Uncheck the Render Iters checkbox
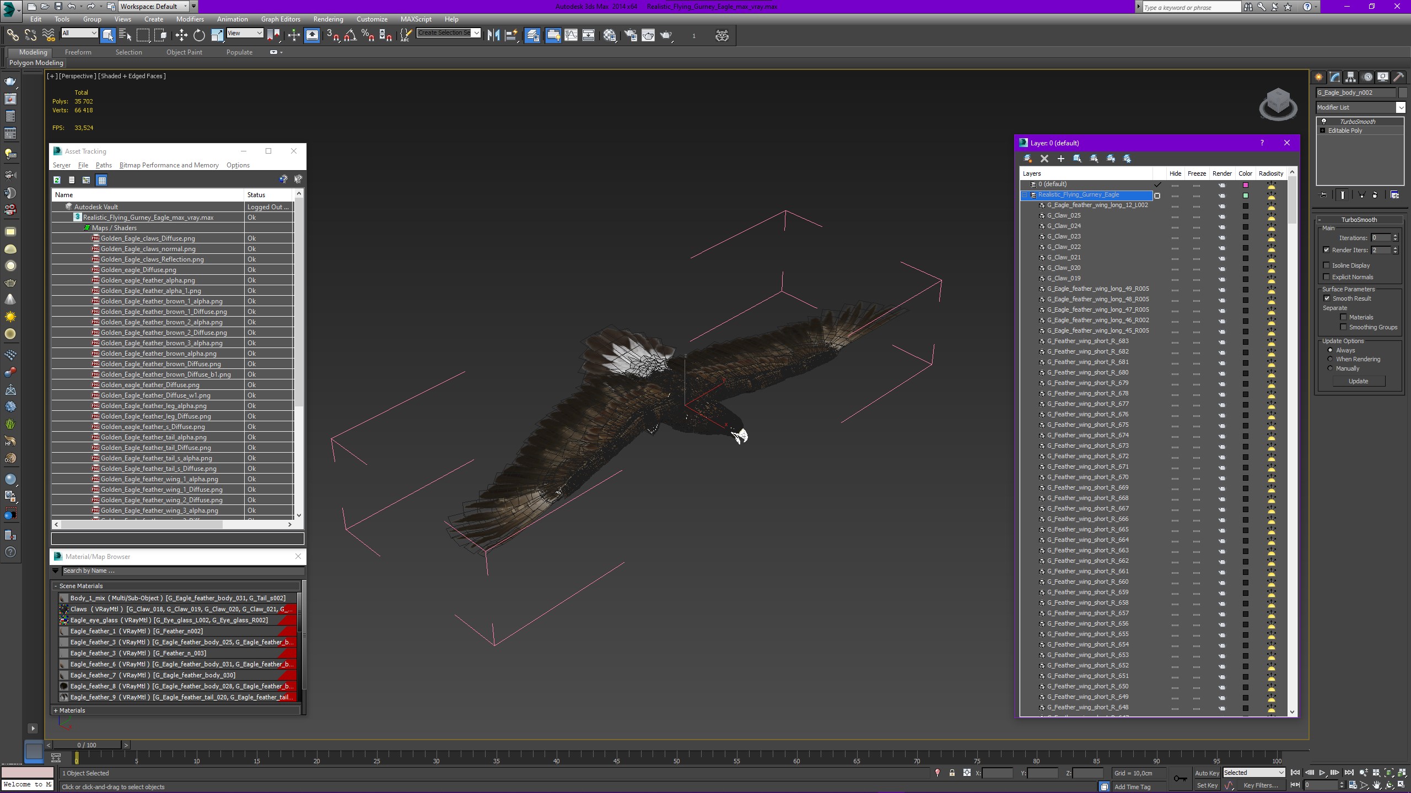 tap(1327, 250)
